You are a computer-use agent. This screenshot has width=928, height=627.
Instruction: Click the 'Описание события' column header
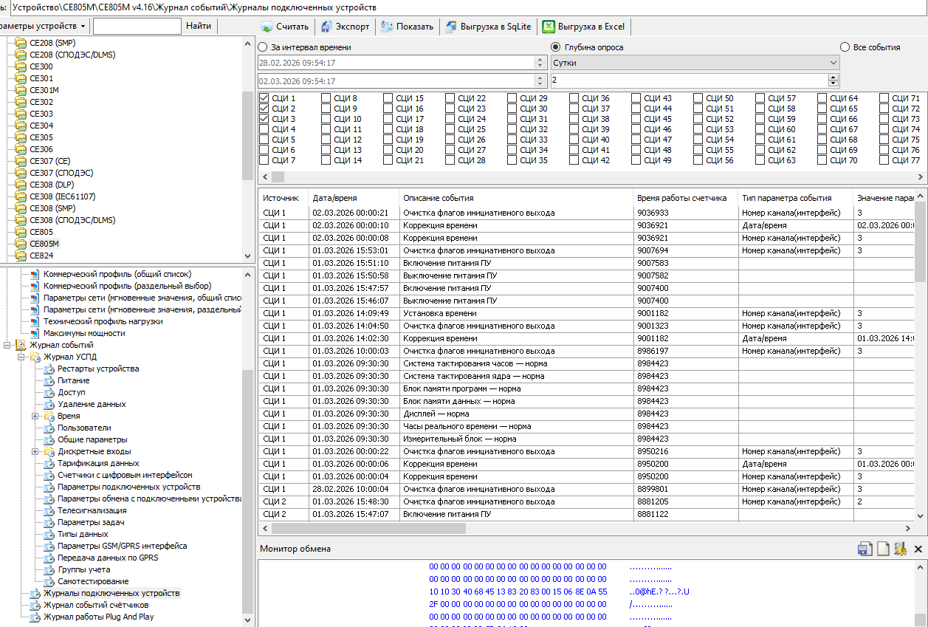439,198
